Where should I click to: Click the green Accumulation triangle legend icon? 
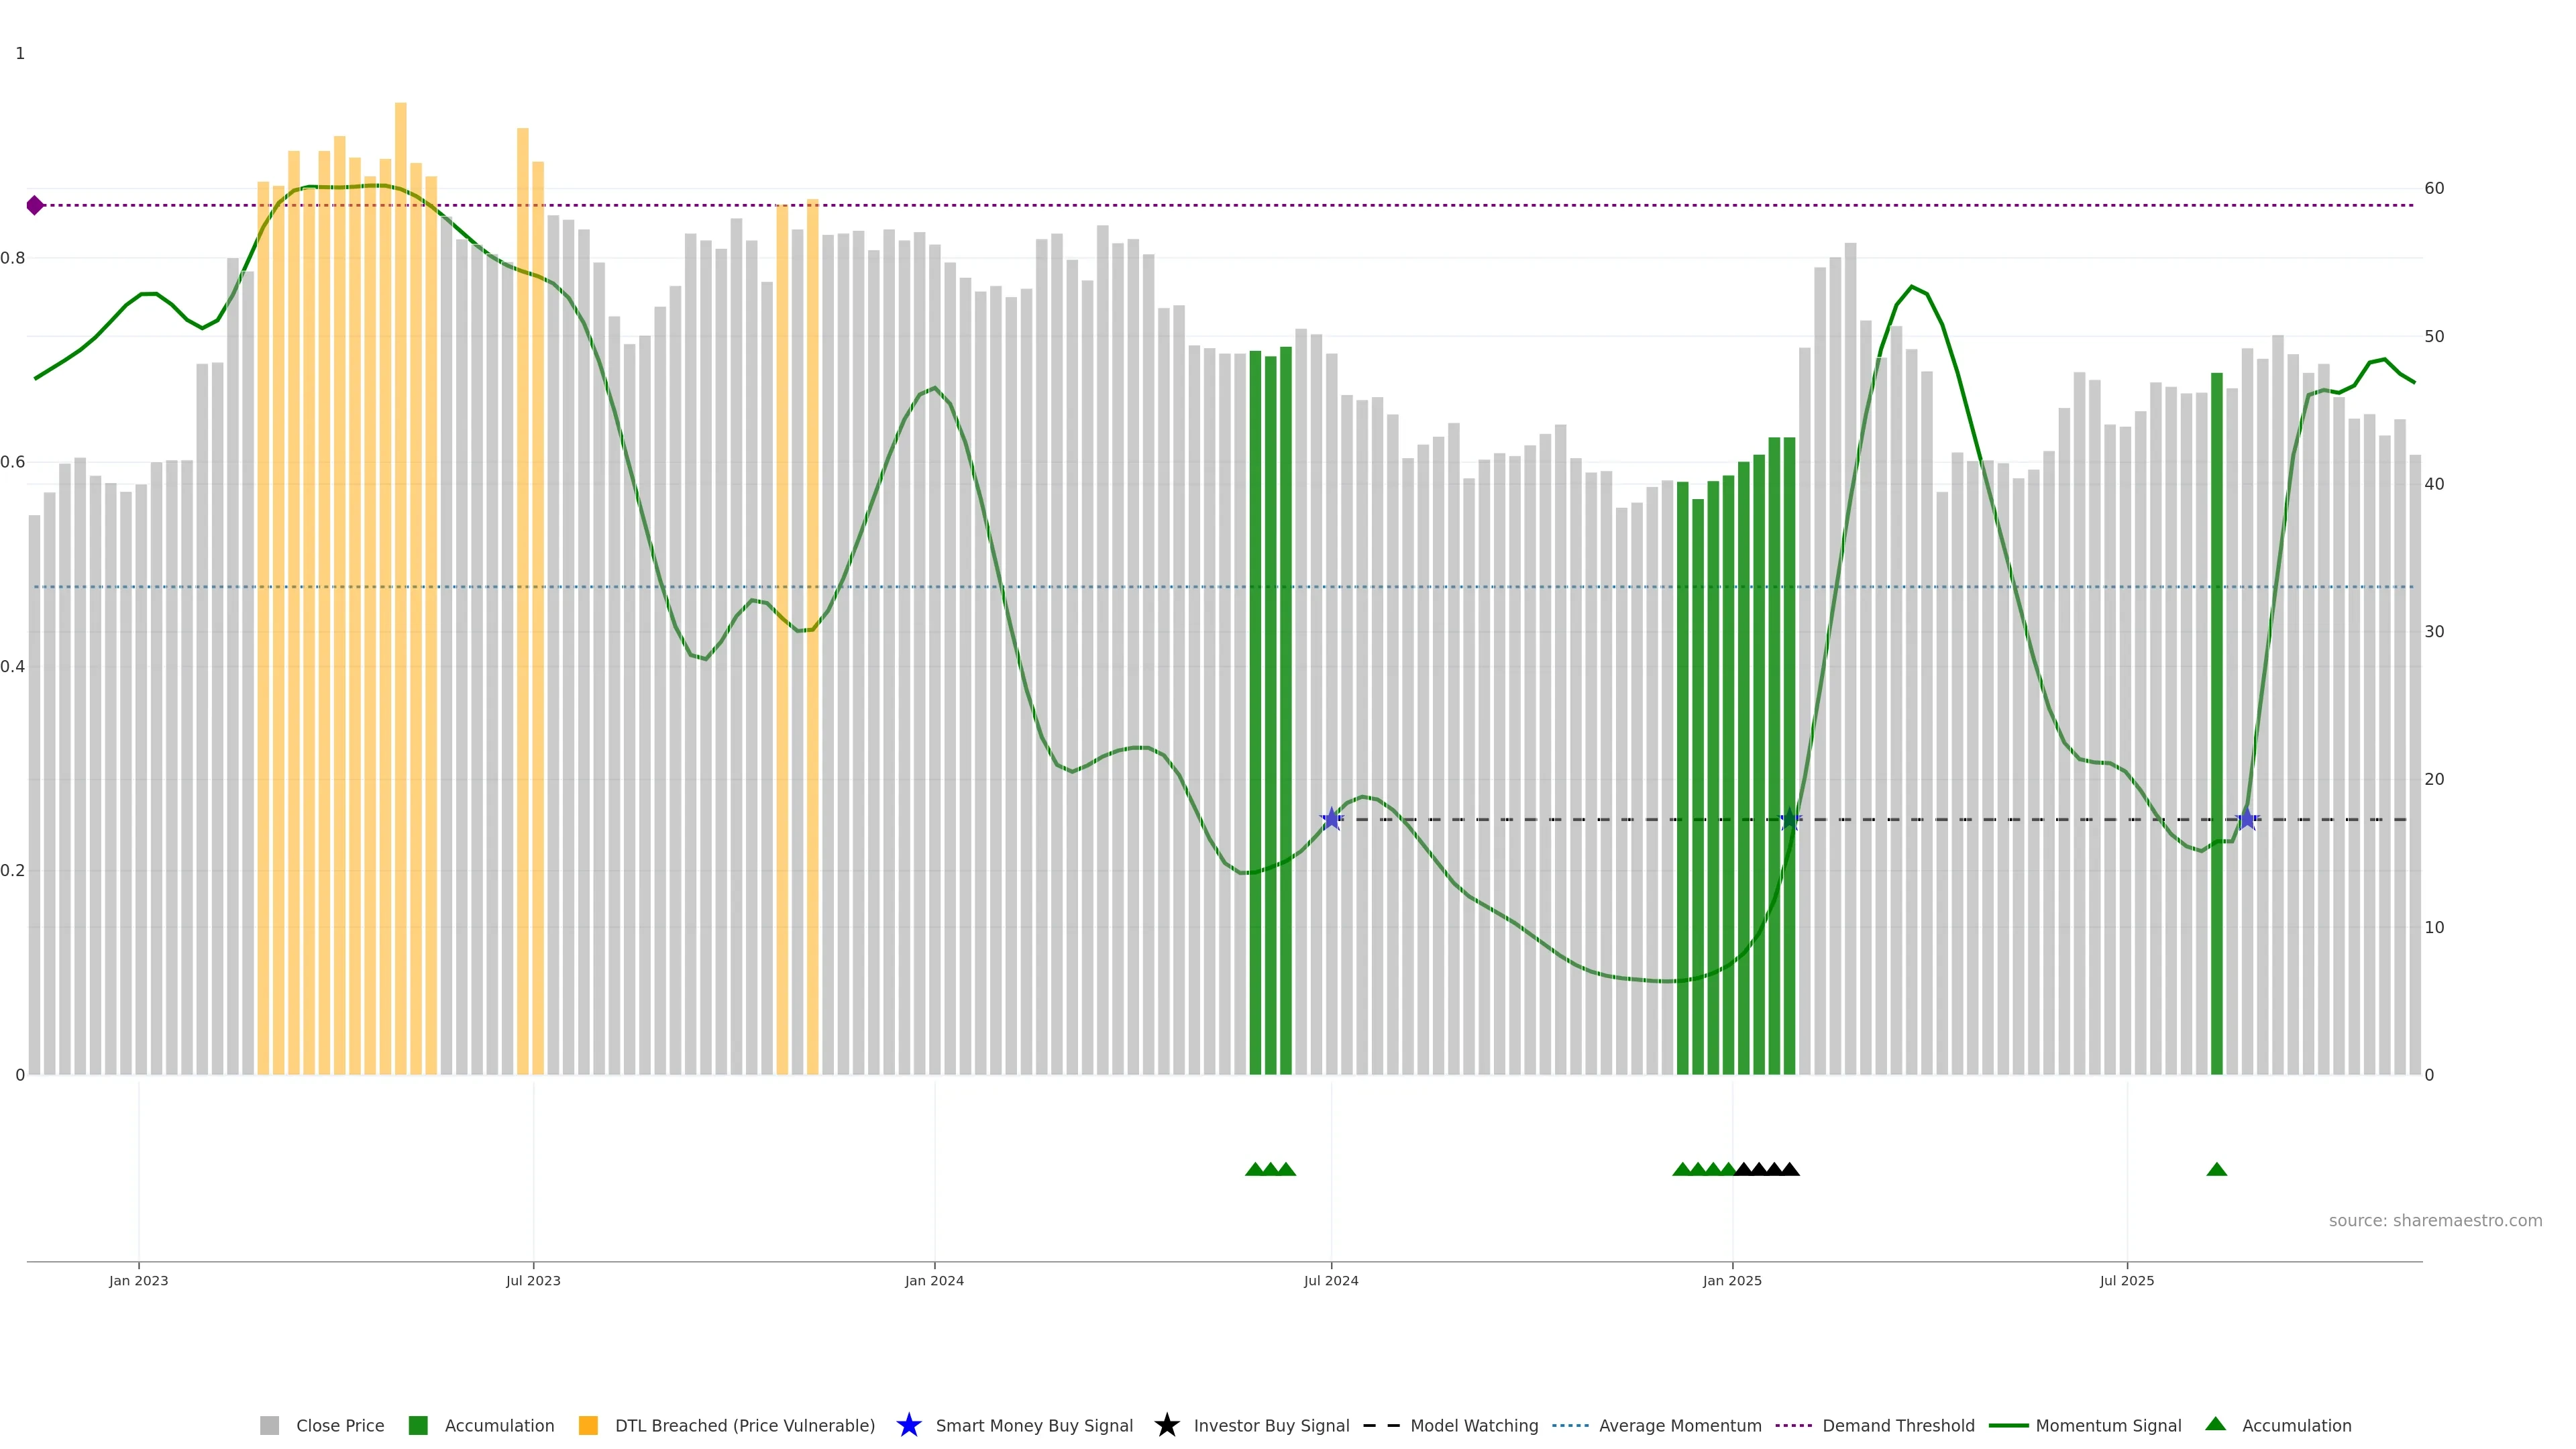coord(2215,1424)
